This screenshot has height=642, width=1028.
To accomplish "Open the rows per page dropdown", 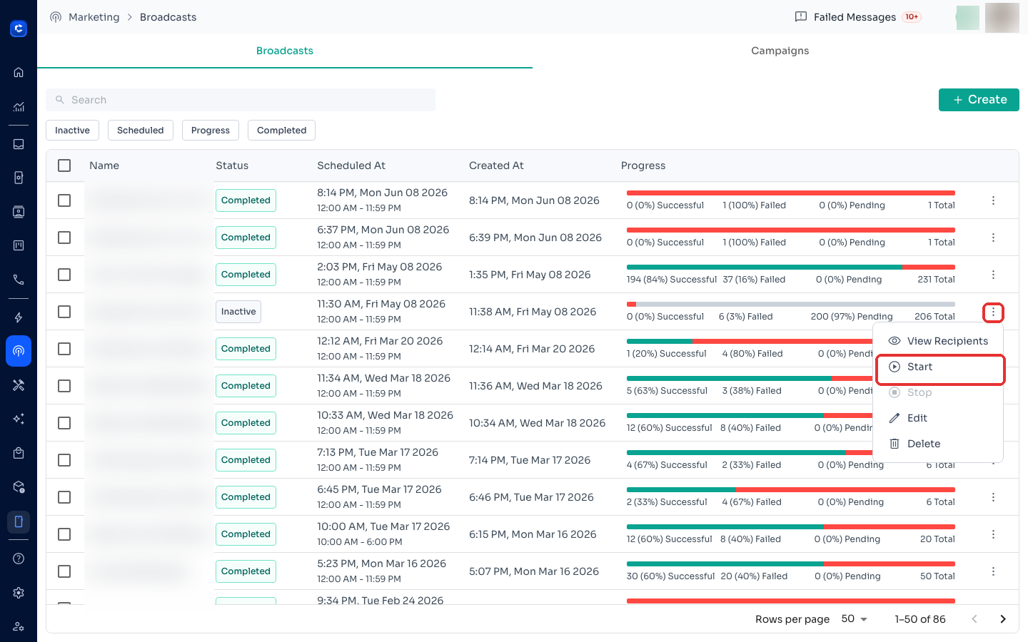I will [854, 618].
